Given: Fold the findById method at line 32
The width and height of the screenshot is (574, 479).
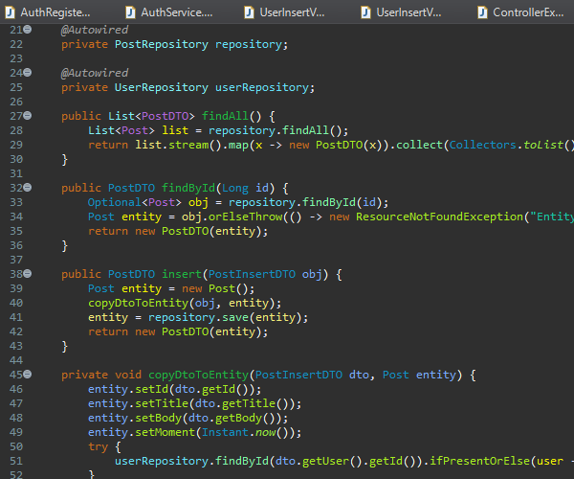Looking at the screenshot, I should click(x=28, y=188).
